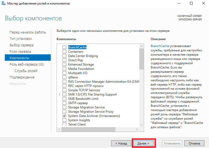Click the scroll down arrow in components list
This screenshot has width=209, height=148.
141,125
